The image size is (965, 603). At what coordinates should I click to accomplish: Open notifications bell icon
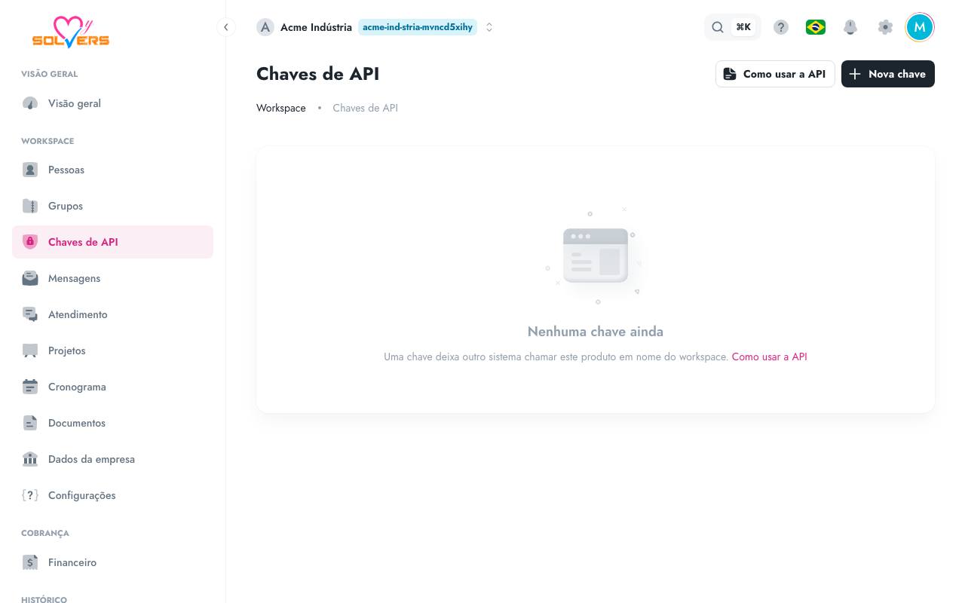(x=850, y=27)
